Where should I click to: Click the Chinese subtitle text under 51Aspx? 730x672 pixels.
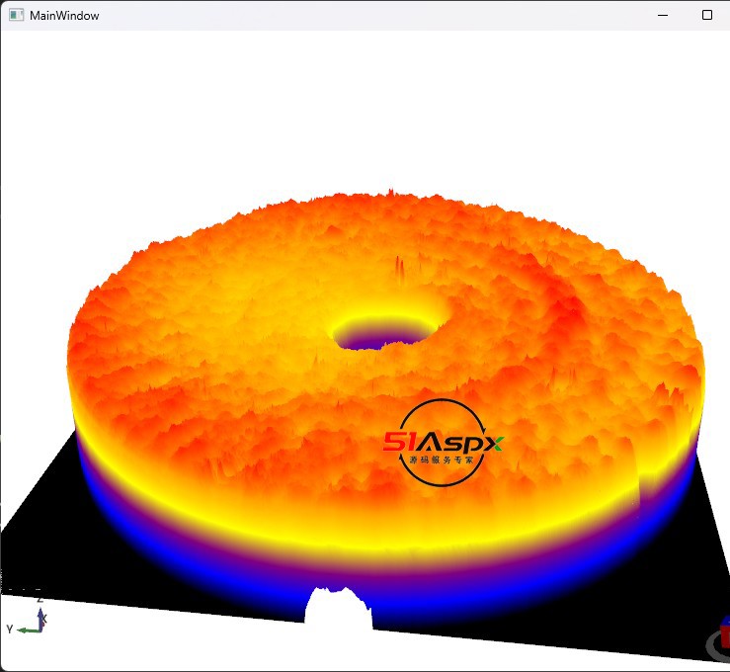point(442,461)
